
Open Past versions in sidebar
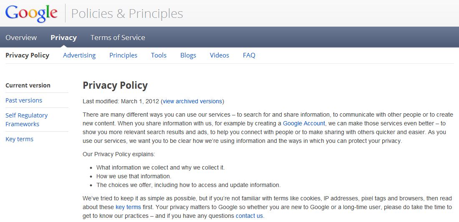pyautogui.click(x=24, y=100)
